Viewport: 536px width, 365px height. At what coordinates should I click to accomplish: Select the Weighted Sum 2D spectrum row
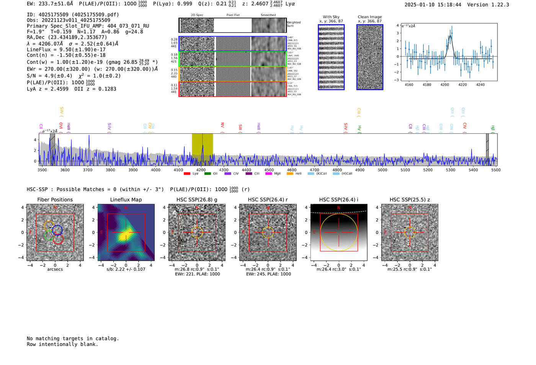233,25
